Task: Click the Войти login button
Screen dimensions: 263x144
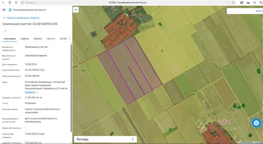Action: tap(259, 11)
